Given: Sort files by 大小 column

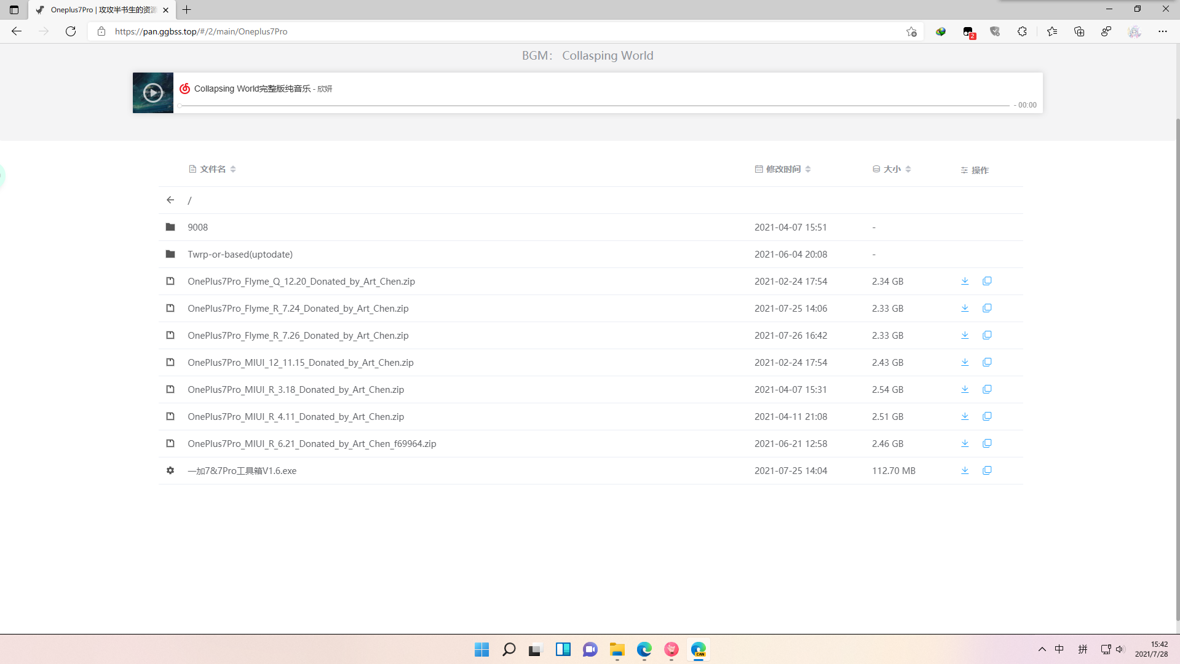Looking at the screenshot, I should [x=892, y=169].
